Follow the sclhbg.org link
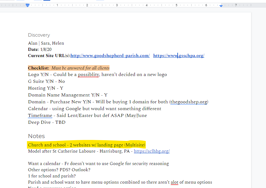Screen dimensions: 266x188 [x=152, y=151]
